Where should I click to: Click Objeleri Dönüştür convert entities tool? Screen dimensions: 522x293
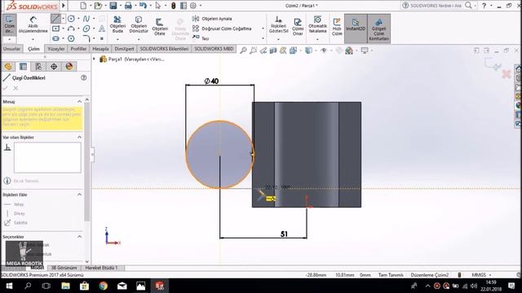[139, 24]
